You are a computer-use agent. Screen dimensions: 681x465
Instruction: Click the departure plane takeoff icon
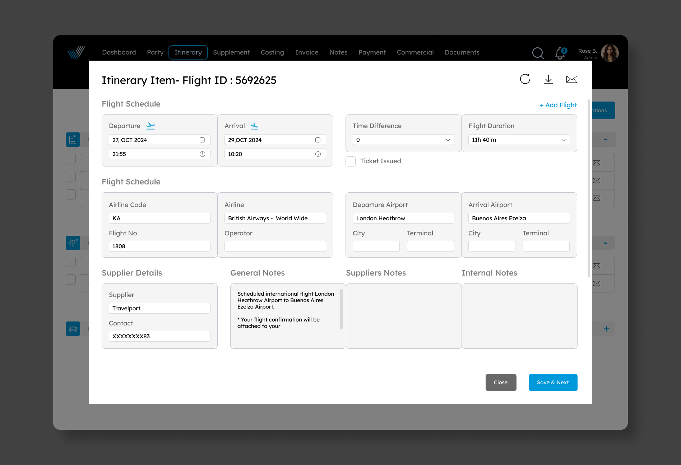(x=150, y=126)
